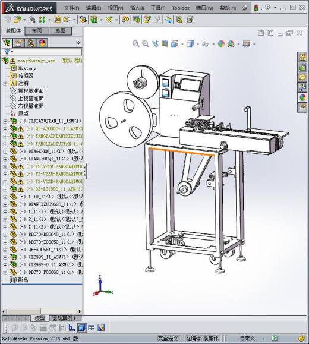Open the View Palette task pane
The image size is (309, 344).
coord(302,87)
